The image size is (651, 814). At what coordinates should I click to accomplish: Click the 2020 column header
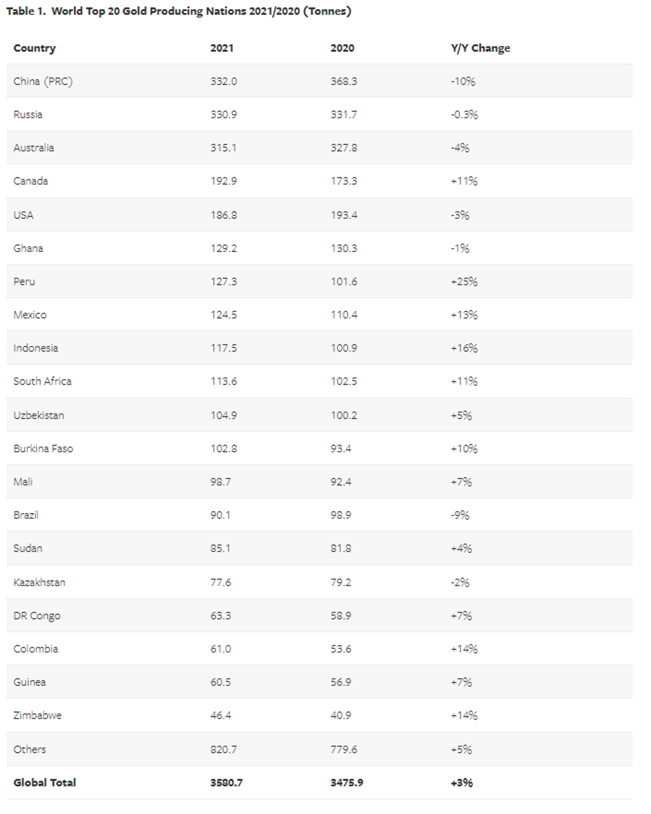(342, 48)
